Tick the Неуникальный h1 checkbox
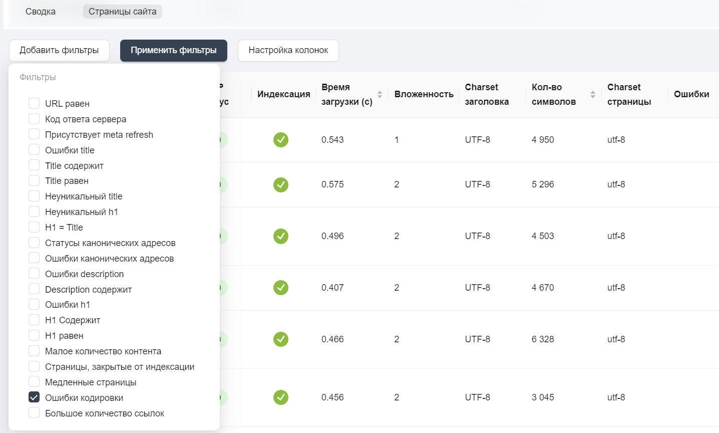This screenshot has width=719, height=433. pos(34,211)
